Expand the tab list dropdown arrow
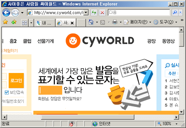The image size is (186, 128). point(31,23)
